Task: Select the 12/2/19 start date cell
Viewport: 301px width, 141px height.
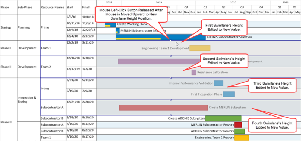Action: (x=74, y=48)
